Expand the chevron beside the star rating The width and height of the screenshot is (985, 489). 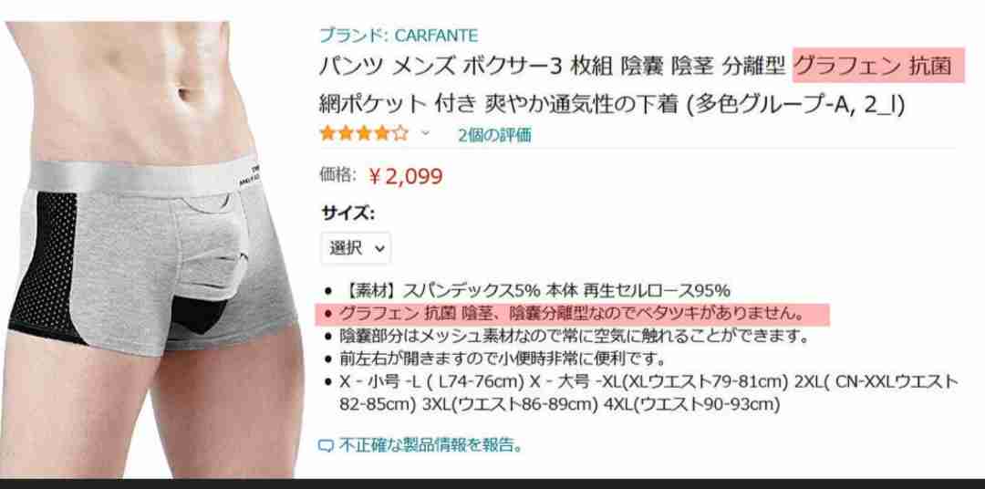coord(425,133)
